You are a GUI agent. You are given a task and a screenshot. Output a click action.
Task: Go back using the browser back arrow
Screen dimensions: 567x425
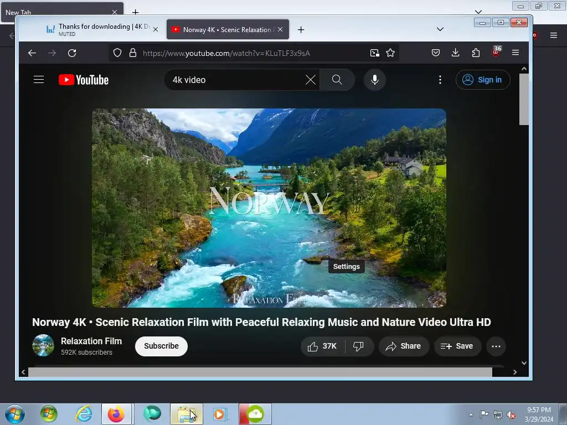click(x=32, y=53)
